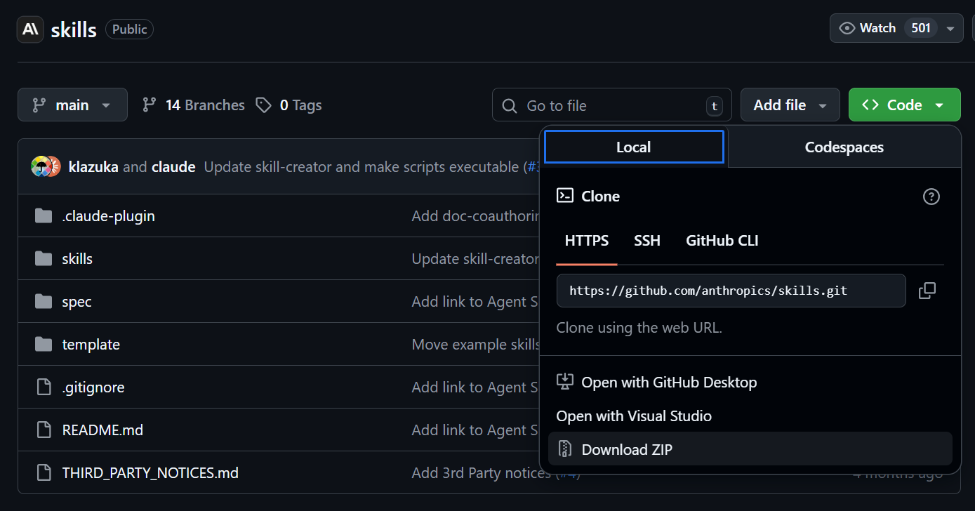
Task: Click Download ZIP in the Code menu
Action: click(627, 449)
